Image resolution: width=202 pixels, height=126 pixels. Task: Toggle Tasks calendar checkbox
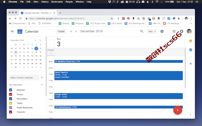click(10, 103)
